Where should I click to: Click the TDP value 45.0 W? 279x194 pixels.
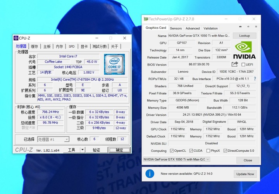[x=92, y=62]
